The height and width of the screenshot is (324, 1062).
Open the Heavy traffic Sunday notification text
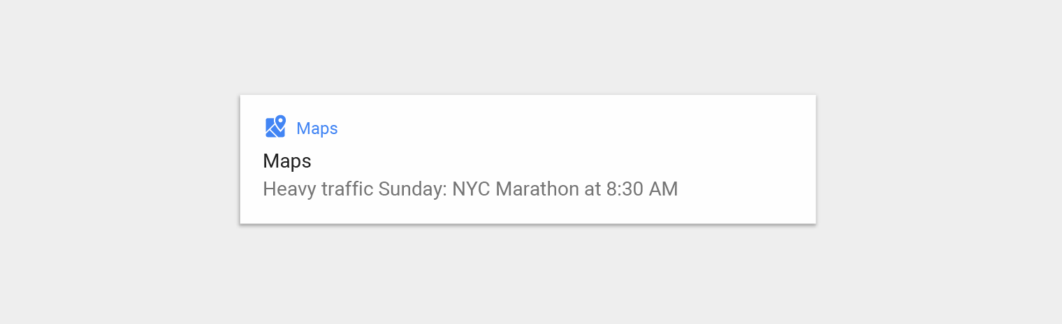coord(470,189)
